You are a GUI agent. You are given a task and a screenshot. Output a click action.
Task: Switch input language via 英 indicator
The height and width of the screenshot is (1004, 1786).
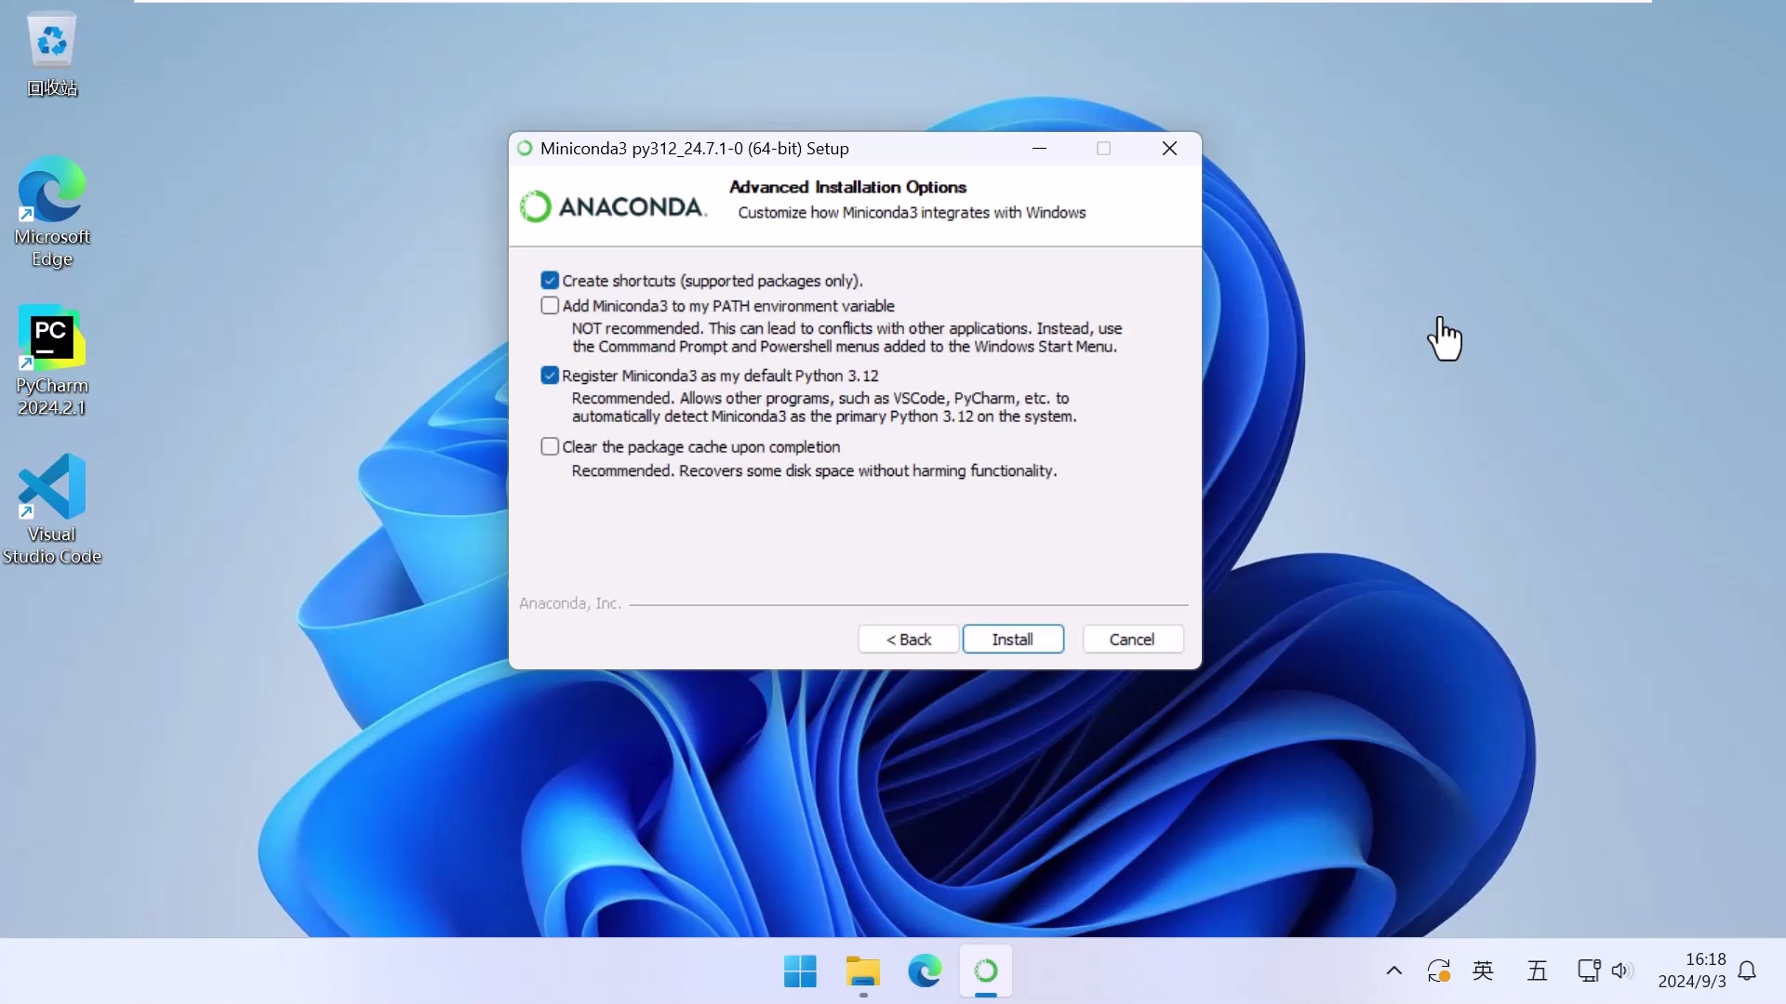click(x=1484, y=971)
